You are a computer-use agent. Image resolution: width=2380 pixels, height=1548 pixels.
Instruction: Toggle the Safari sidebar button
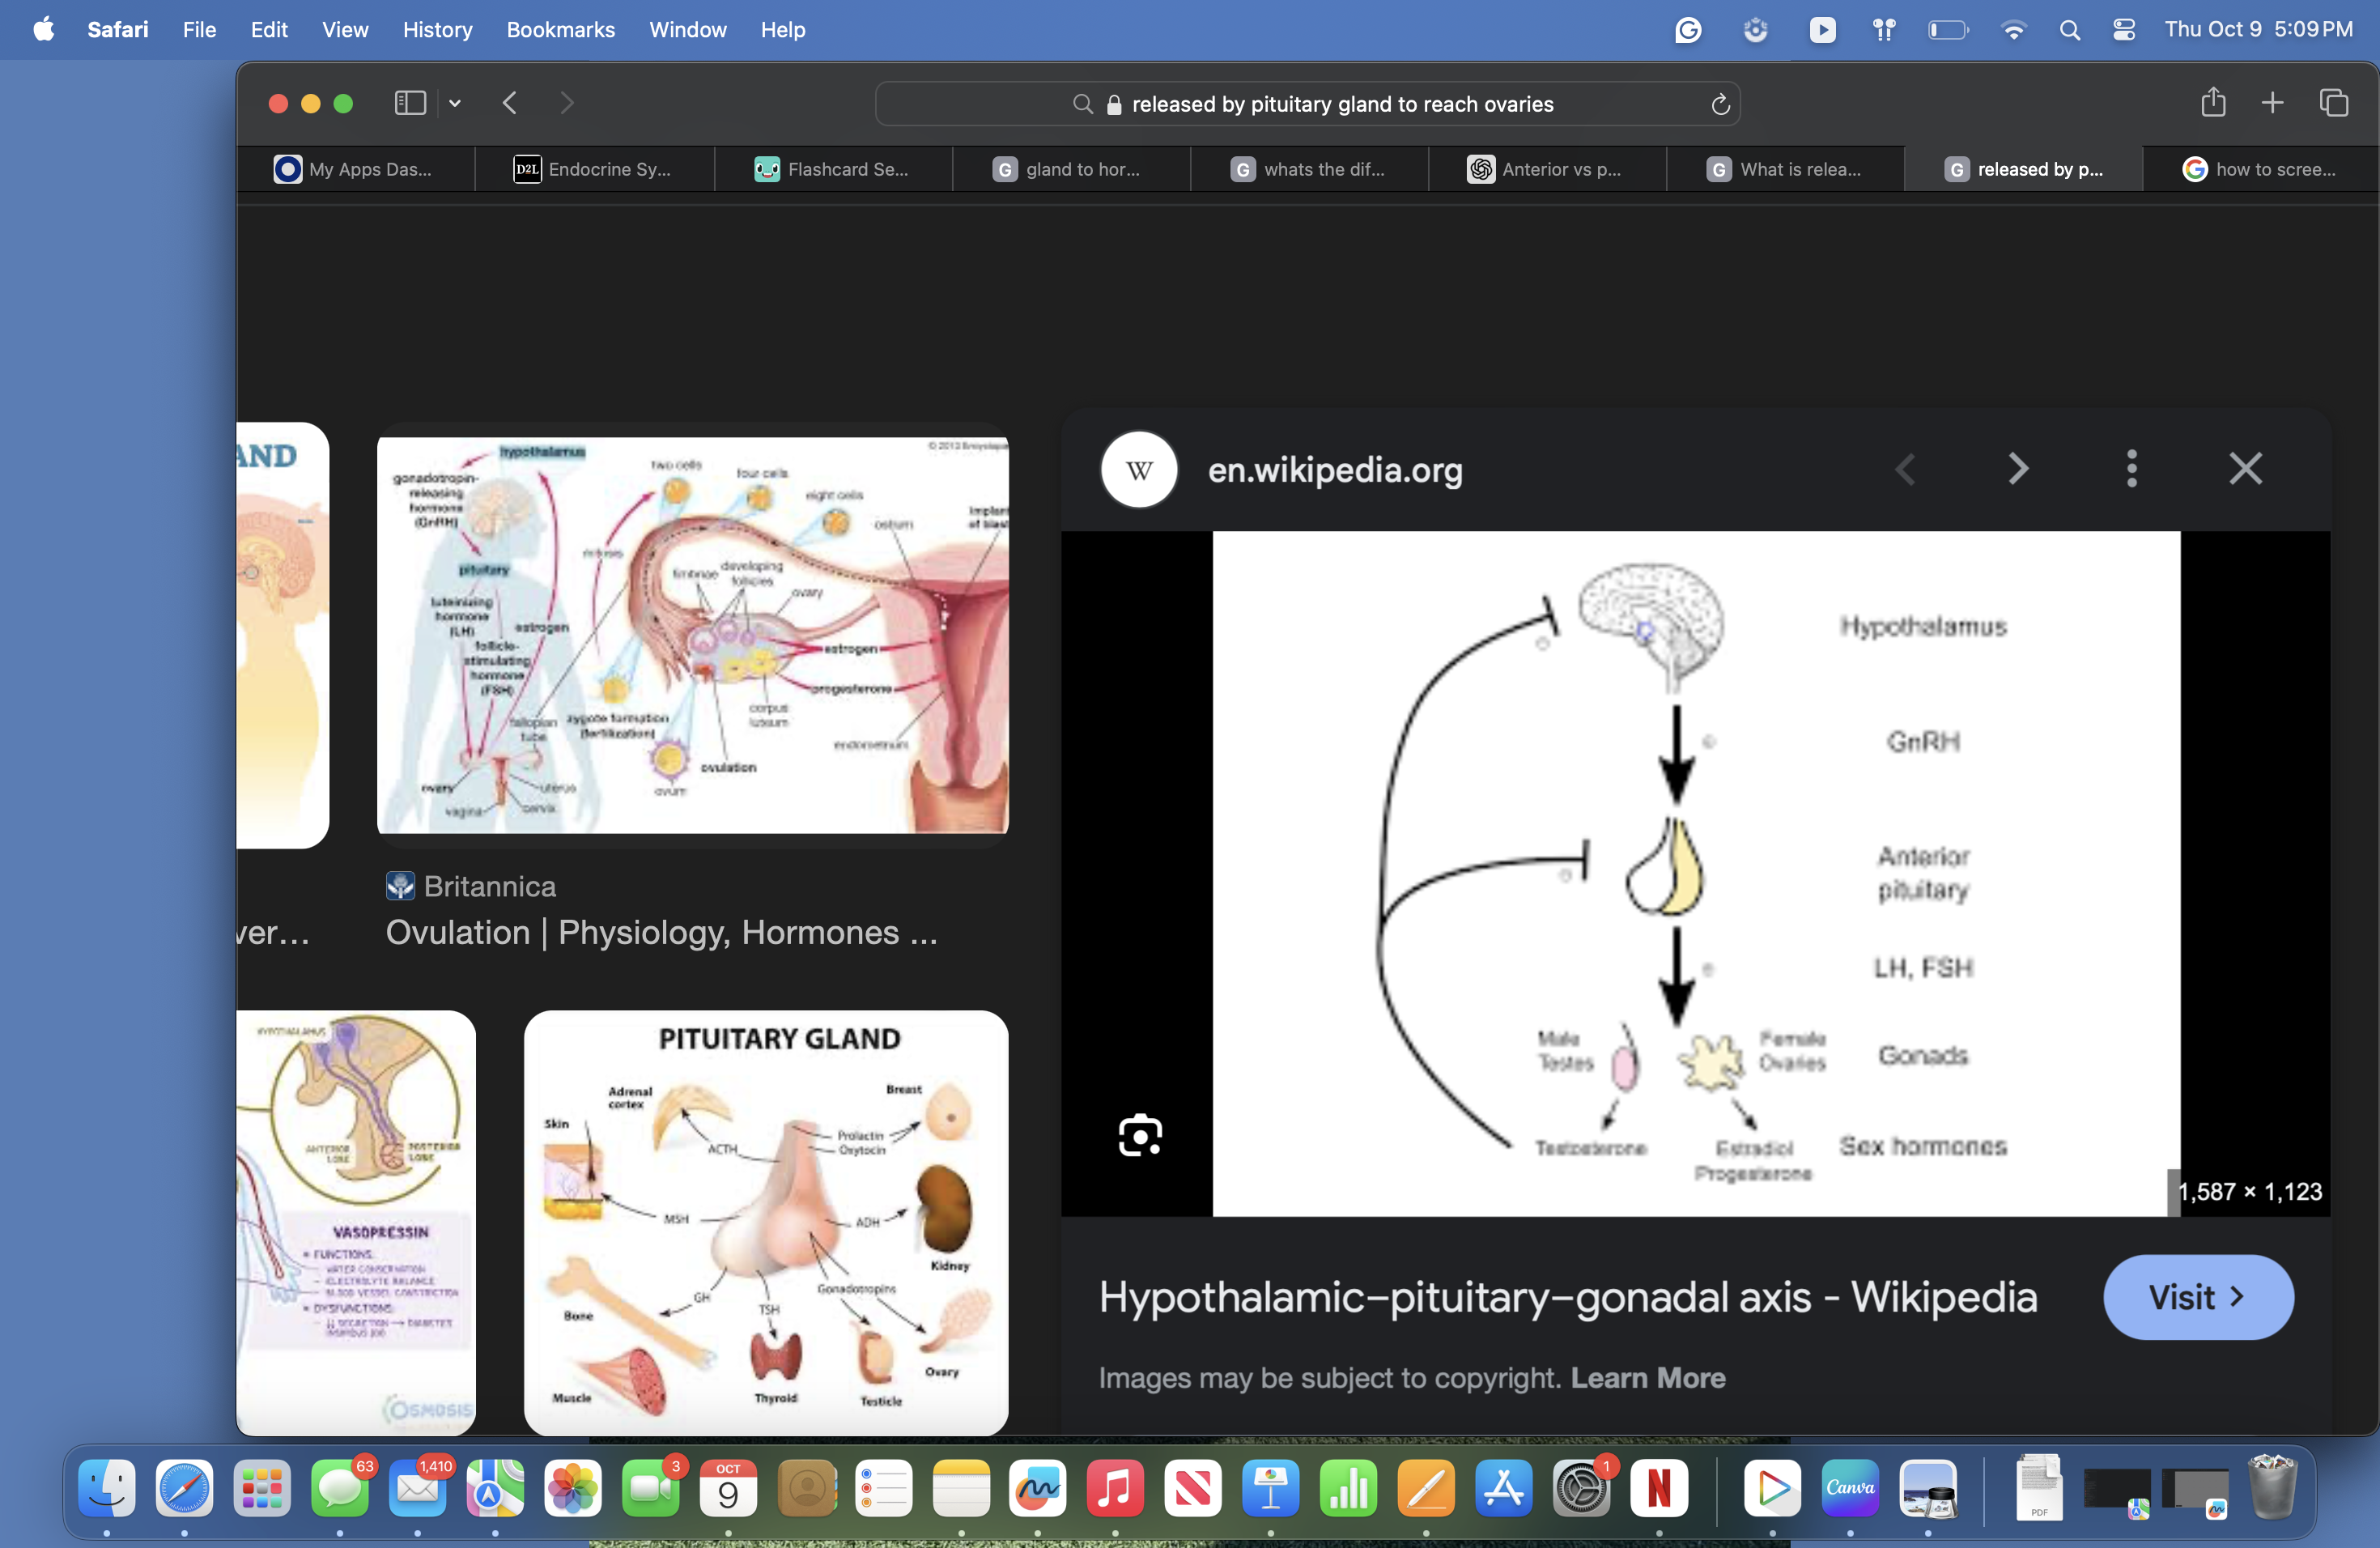[x=410, y=103]
